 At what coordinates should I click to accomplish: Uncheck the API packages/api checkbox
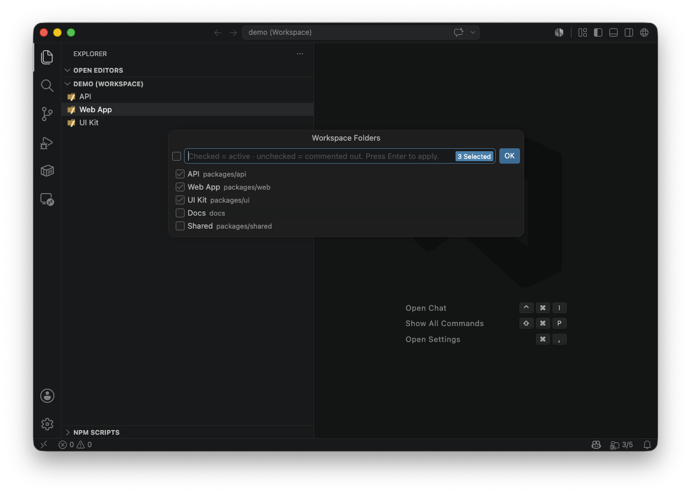[x=180, y=174]
